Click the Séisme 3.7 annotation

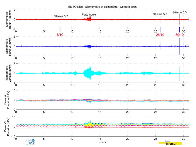click(x=61, y=16)
